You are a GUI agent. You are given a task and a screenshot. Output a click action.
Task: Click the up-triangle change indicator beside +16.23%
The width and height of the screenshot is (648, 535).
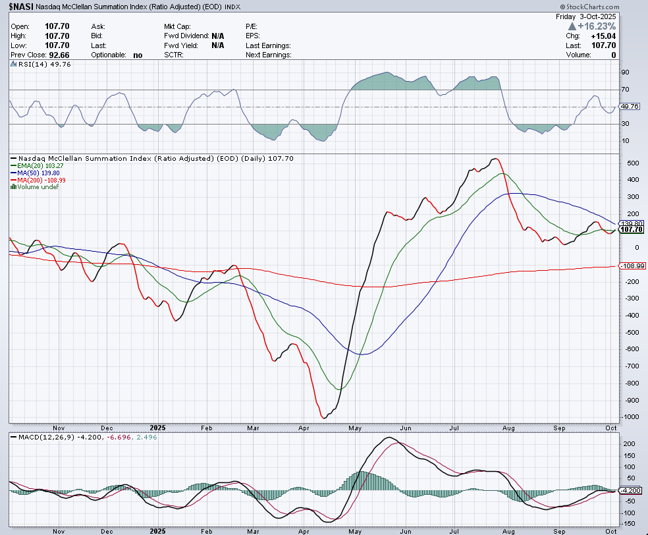[x=572, y=26]
